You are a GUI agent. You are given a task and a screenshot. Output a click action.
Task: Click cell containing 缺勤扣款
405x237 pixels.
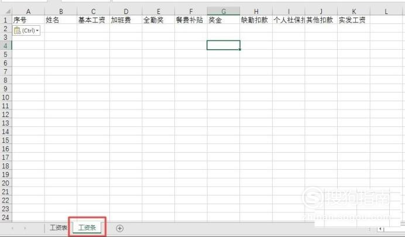256,20
